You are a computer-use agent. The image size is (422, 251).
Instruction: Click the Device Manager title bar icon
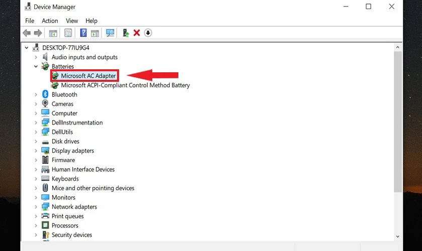point(28,7)
